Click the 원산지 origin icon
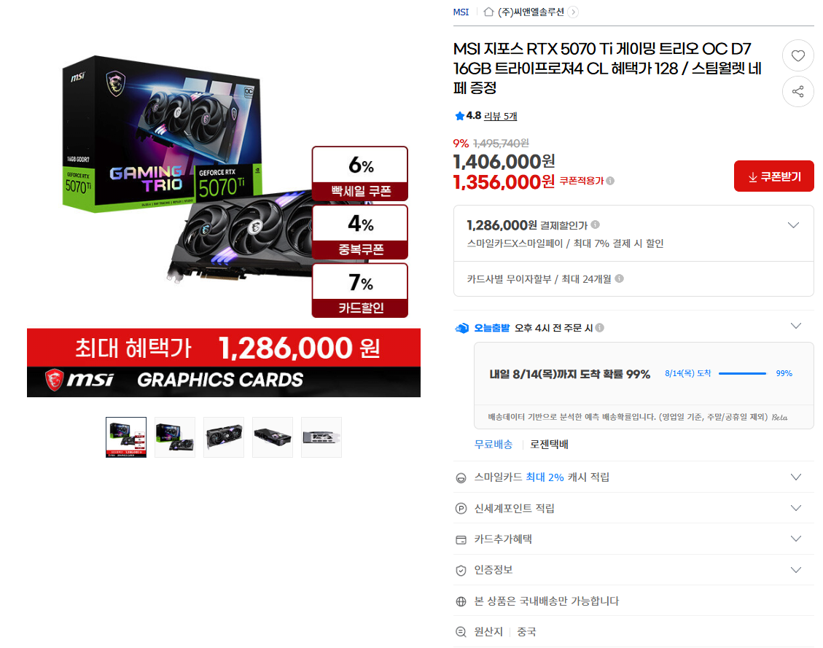Image resolution: width=823 pixels, height=648 pixels. [x=460, y=632]
